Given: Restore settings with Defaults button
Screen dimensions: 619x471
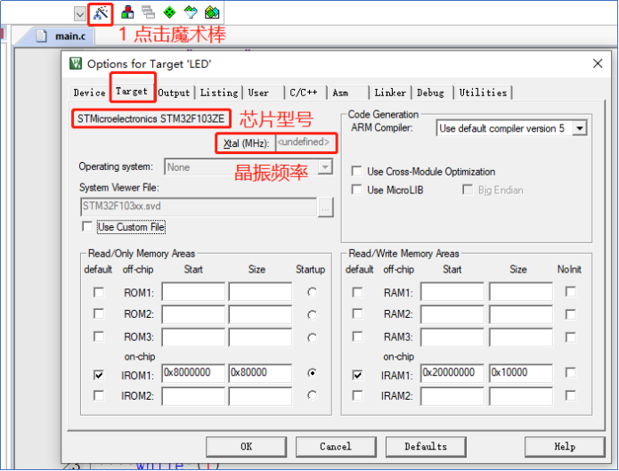Looking at the screenshot, I should [426, 447].
